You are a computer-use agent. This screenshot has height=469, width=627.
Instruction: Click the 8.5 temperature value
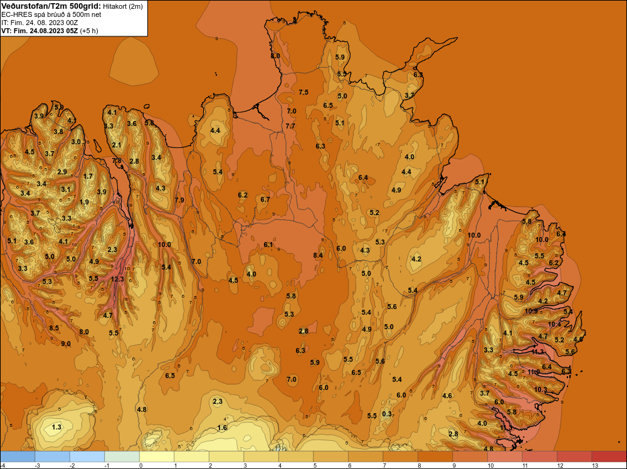click(54, 328)
